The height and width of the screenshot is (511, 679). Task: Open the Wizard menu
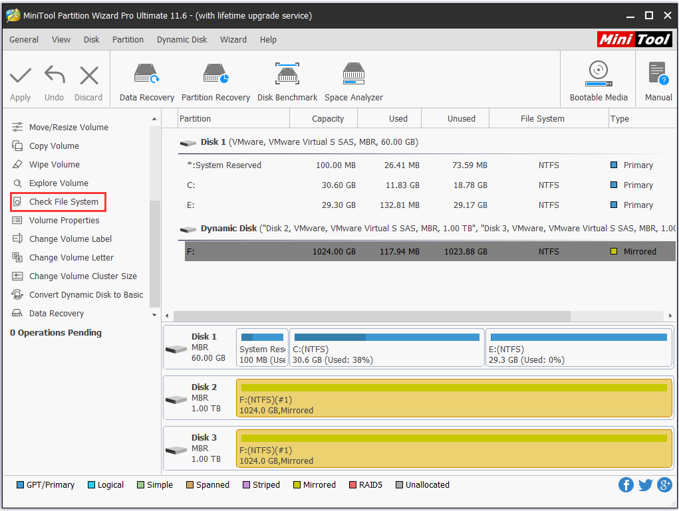pos(233,39)
